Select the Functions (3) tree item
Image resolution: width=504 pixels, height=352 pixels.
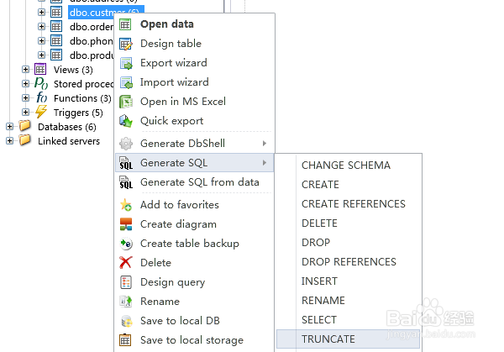(x=81, y=98)
